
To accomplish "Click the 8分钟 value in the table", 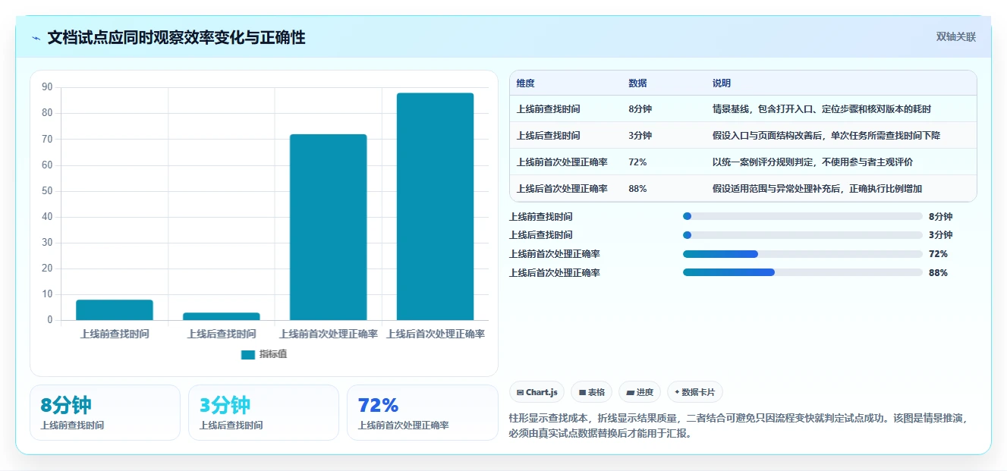I will [640, 109].
